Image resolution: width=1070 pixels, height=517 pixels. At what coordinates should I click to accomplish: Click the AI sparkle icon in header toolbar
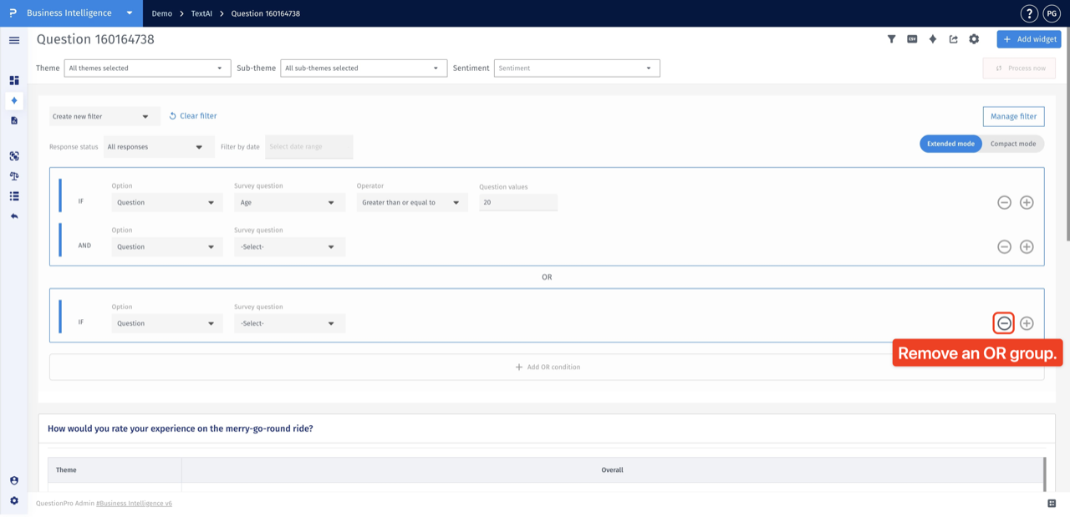[933, 39]
